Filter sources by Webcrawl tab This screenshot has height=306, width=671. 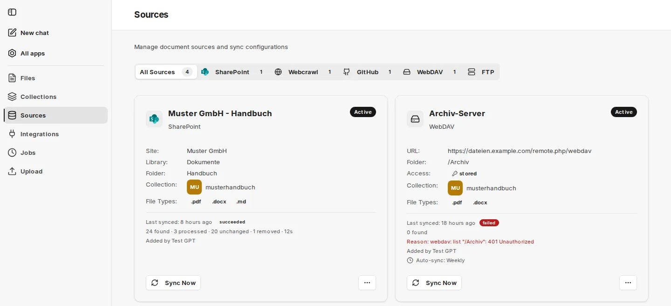[304, 72]
